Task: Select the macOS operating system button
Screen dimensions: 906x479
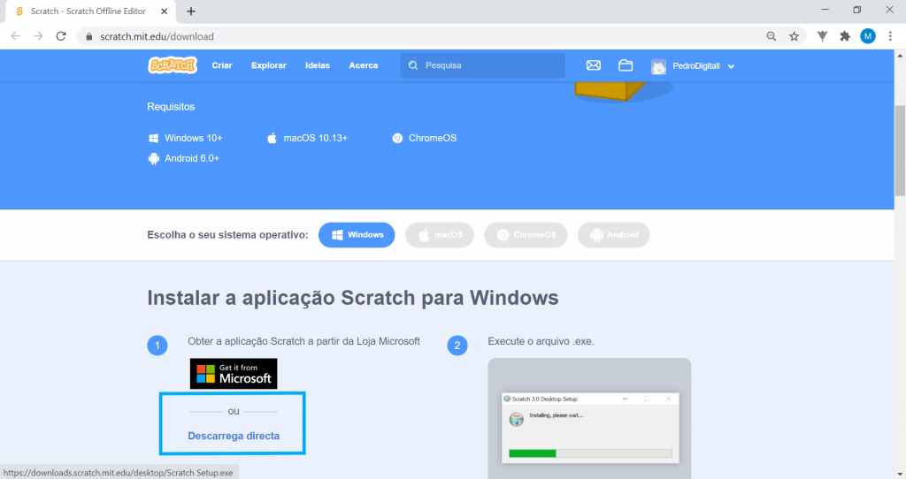Action: pos(440,235)
